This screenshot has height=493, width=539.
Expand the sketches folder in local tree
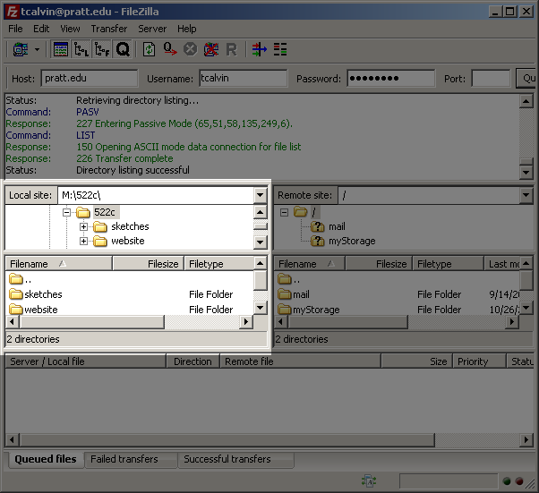pos(83,226)
